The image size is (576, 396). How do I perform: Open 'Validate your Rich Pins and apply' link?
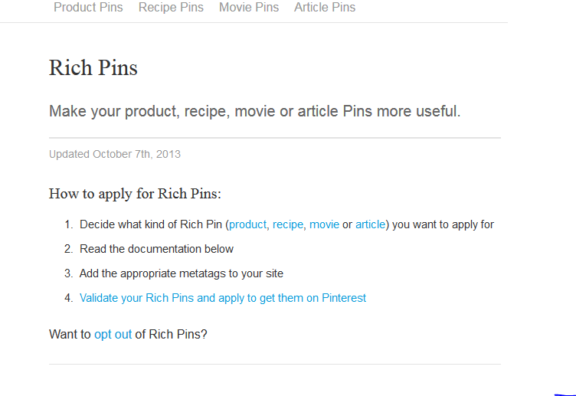point(223,298)
